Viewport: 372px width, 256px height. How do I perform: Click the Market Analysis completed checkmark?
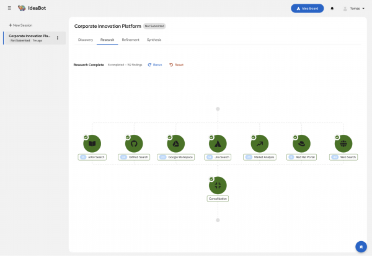[254, 137]
